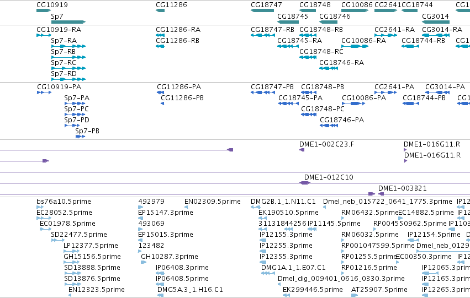
Task: Select EST EK190510.5prime
Action: tap(288, 213)
